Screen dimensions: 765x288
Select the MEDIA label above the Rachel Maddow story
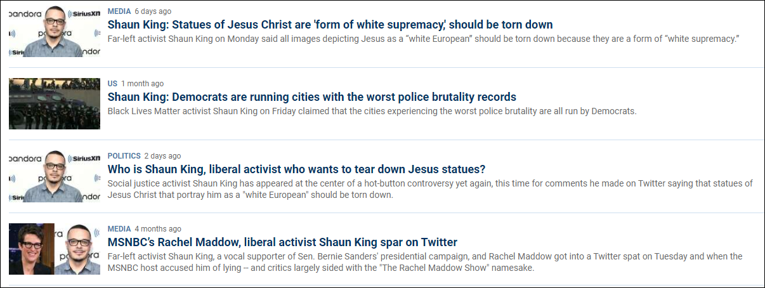coord(119,229)
